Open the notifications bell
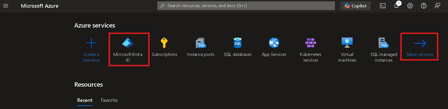Viewport: 448px width, 109px height. 396,6
